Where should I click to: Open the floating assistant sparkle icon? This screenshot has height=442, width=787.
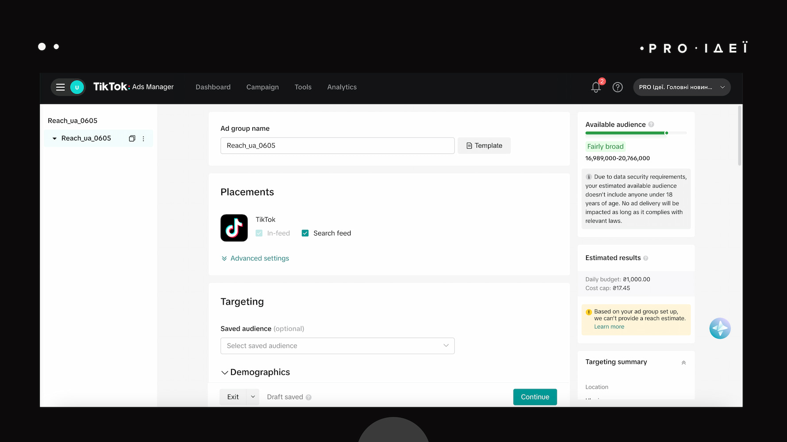(720, 328)
